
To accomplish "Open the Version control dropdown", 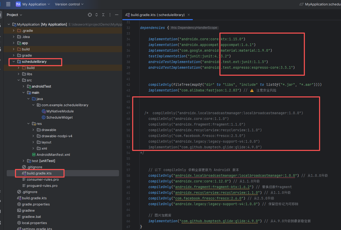I will pos(69,4).
